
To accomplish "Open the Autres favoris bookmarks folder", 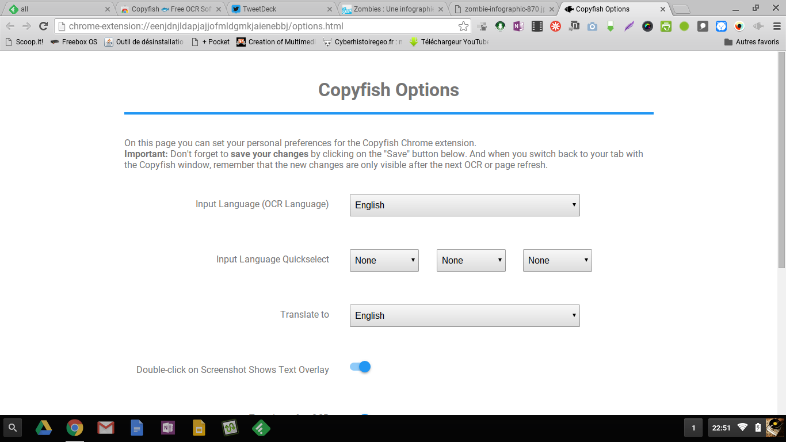I will click(751, 42).
